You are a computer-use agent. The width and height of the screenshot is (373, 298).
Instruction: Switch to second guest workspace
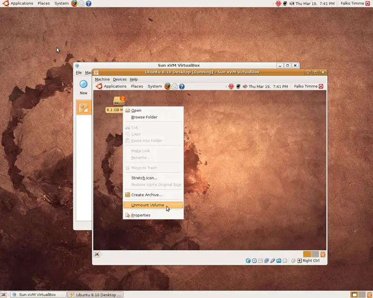(315, 254)
